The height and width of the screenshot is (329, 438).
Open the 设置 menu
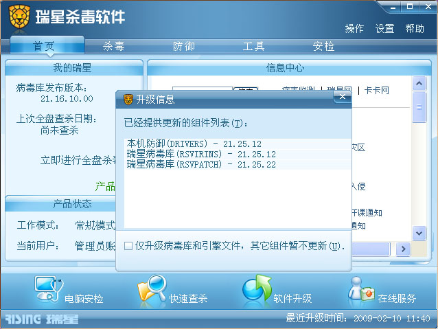point(384,29)
